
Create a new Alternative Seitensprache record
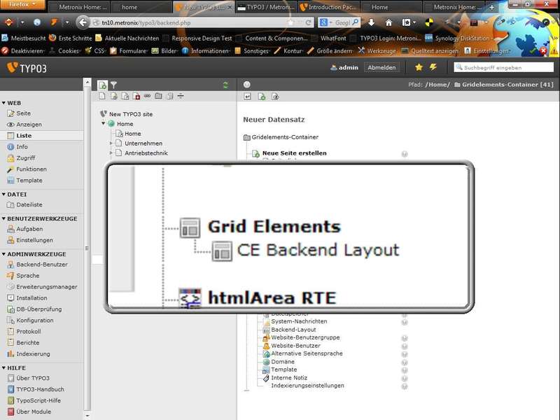307,353
